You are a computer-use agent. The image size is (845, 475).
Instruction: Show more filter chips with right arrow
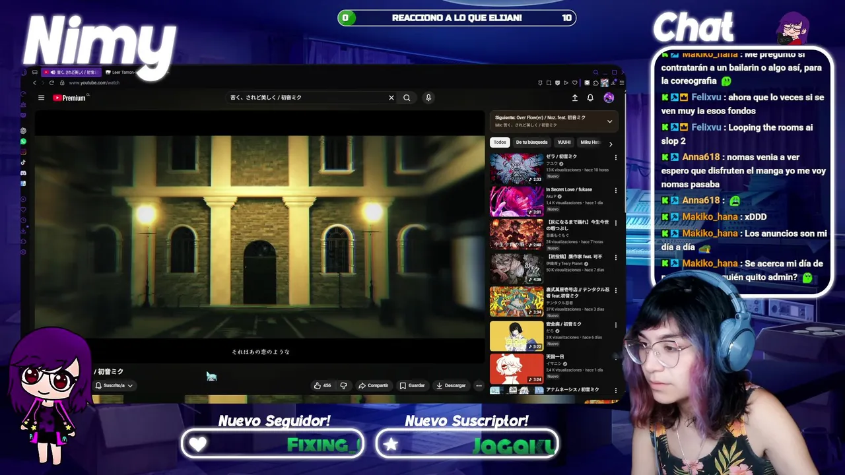[611, 144]
